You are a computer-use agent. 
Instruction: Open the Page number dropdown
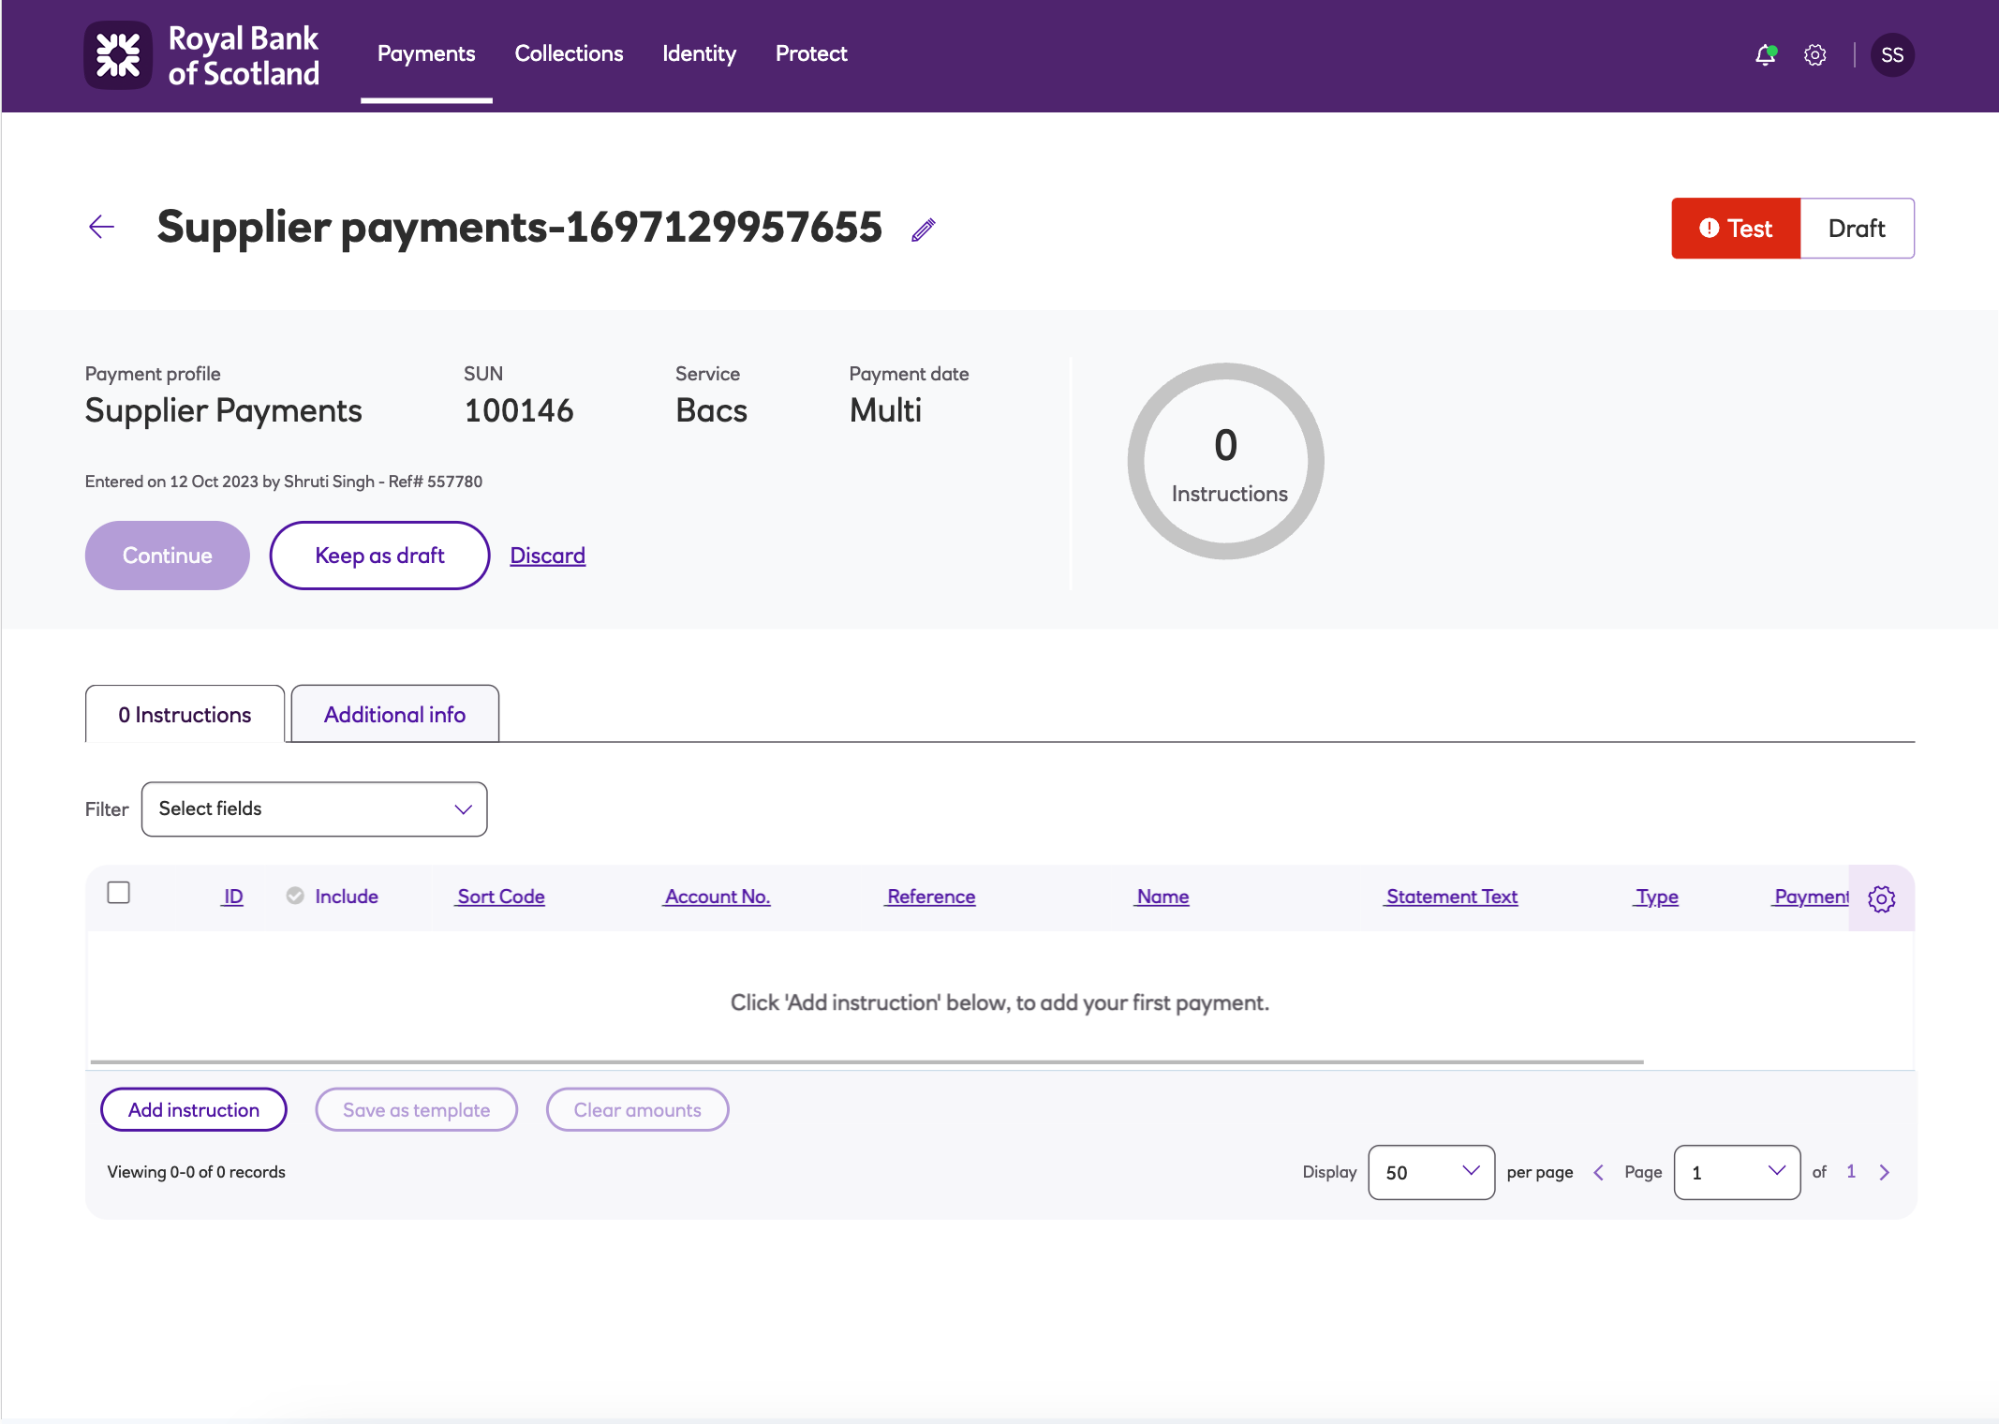(1737, 1173)
